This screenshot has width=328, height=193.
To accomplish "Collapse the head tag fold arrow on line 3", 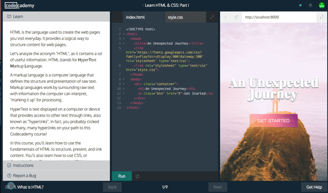I will [124, 38].
